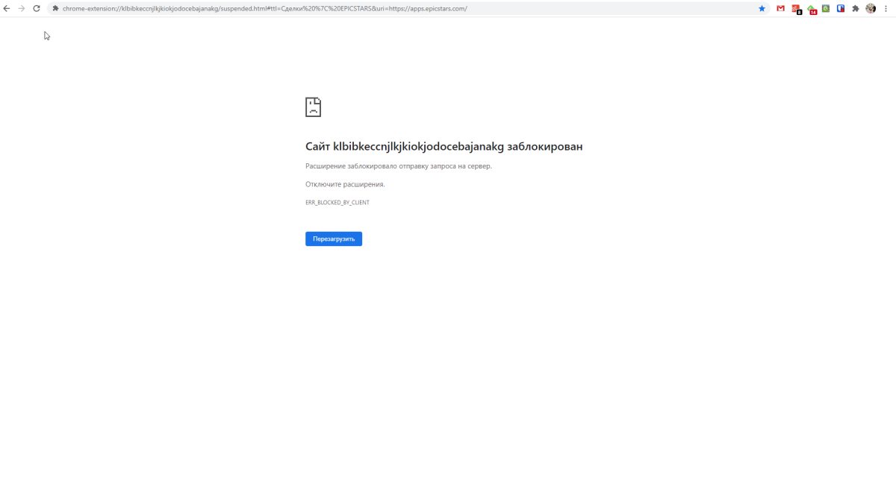Screen dimensions: 896x489
Task: Open the Gmail extension icon
Action: (780, 8)
